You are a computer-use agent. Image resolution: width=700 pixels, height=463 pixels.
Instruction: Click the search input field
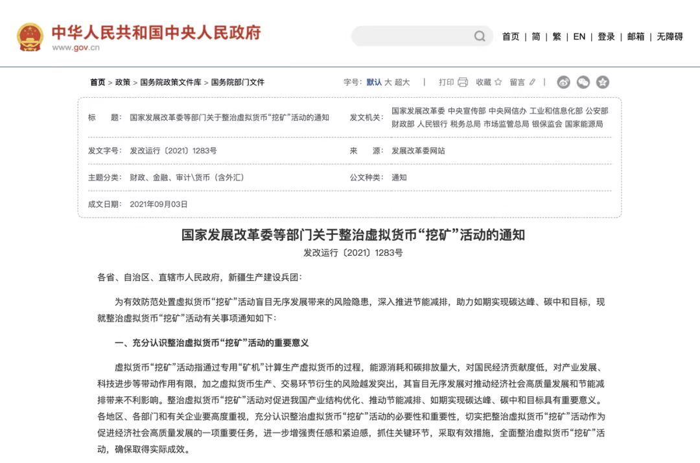point(415,36)
